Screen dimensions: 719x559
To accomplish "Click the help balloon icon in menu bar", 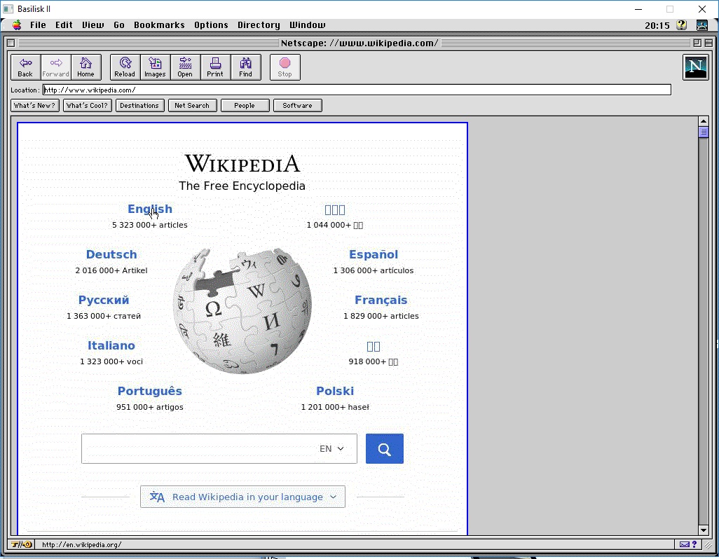I will [x=682, y=25].
